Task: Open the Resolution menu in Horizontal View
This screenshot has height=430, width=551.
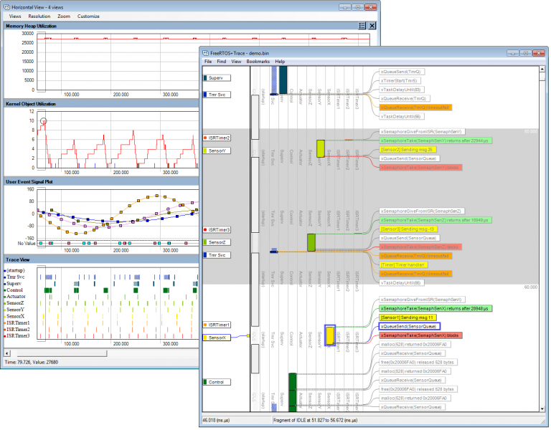Action: (x=39, y=16)
